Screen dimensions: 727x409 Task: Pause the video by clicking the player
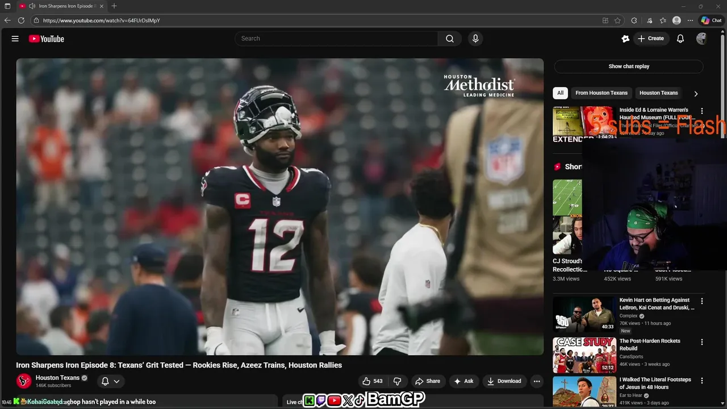tap(279, 207)
